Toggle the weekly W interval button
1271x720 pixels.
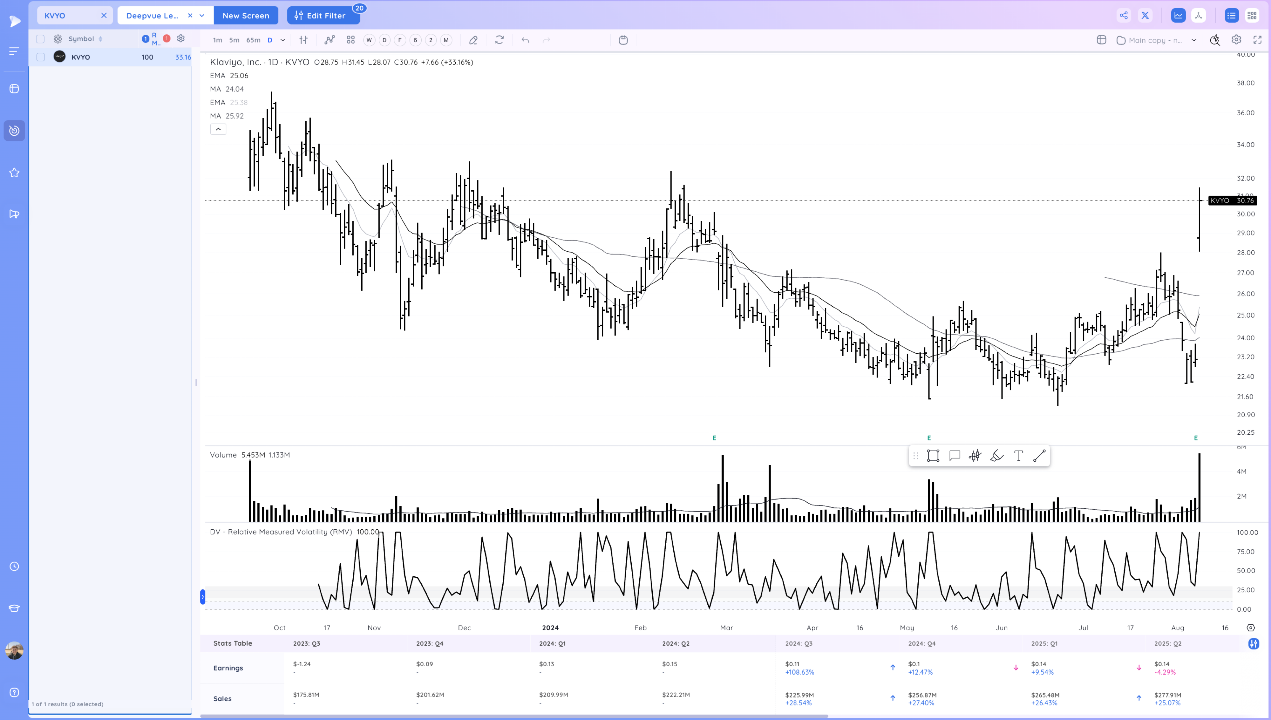(x=369, y=40)
